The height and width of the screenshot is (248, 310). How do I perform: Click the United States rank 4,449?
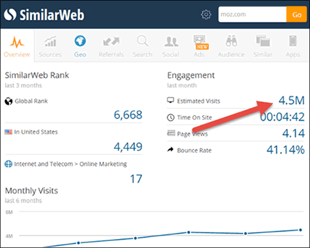128,147
